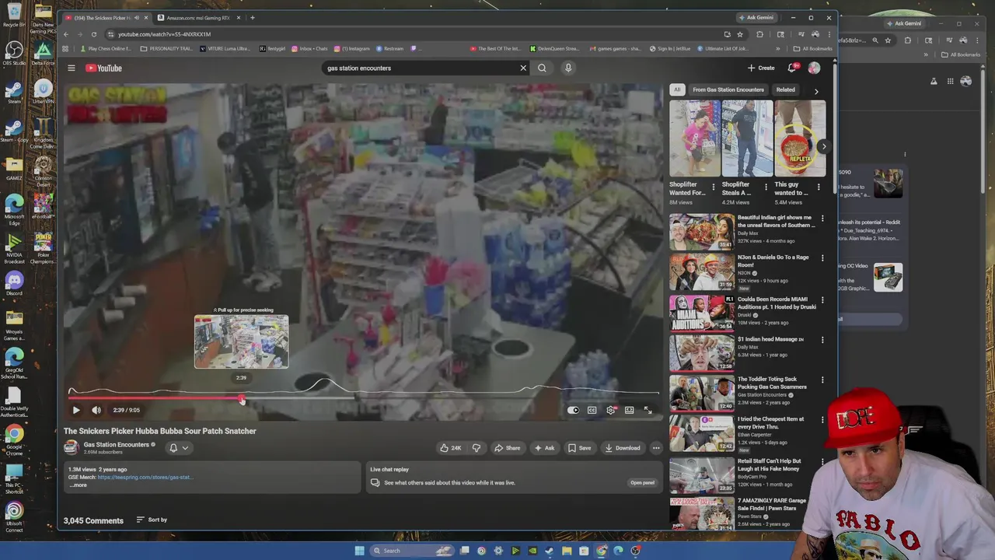Open the Restream bookmark
Viewport: 995px width, 560px height.
tap(389, 49)
